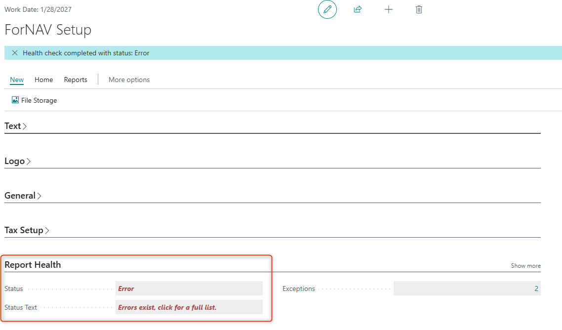Click Show more in Report Health
The width and height of the screenshot is (562, 330).
[x=526, y=266]
